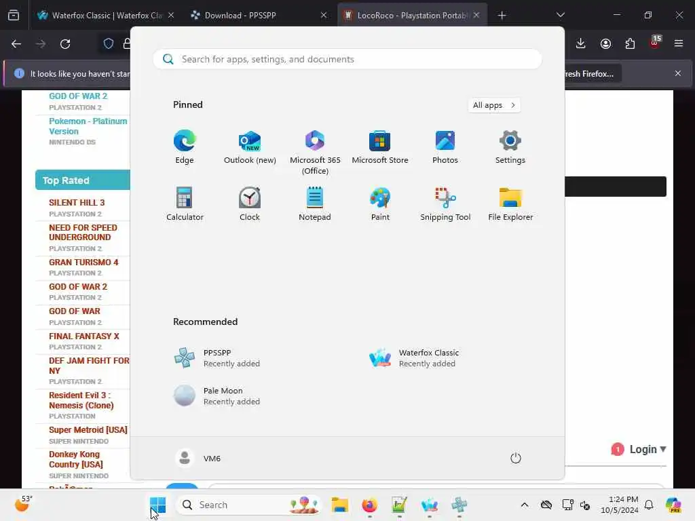The image size is (695, 521).
Task: Open the Firefox View button
Action: click(x=14, y=15)
